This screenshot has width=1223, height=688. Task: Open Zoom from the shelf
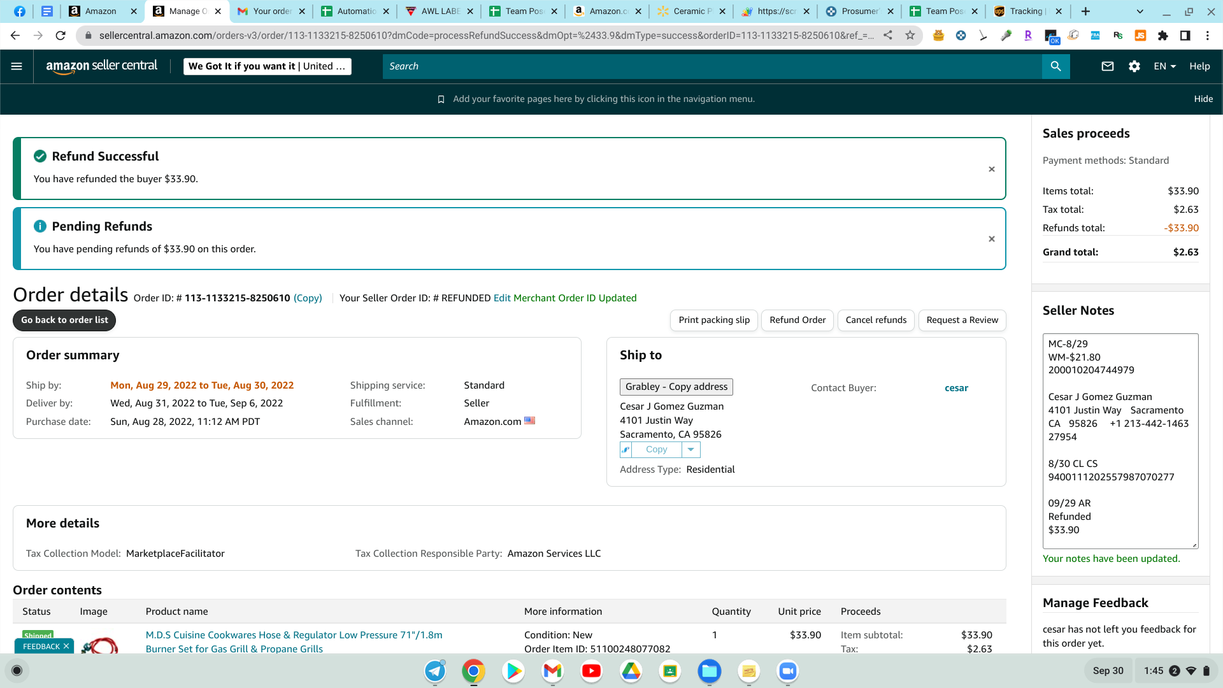point(788,671)
